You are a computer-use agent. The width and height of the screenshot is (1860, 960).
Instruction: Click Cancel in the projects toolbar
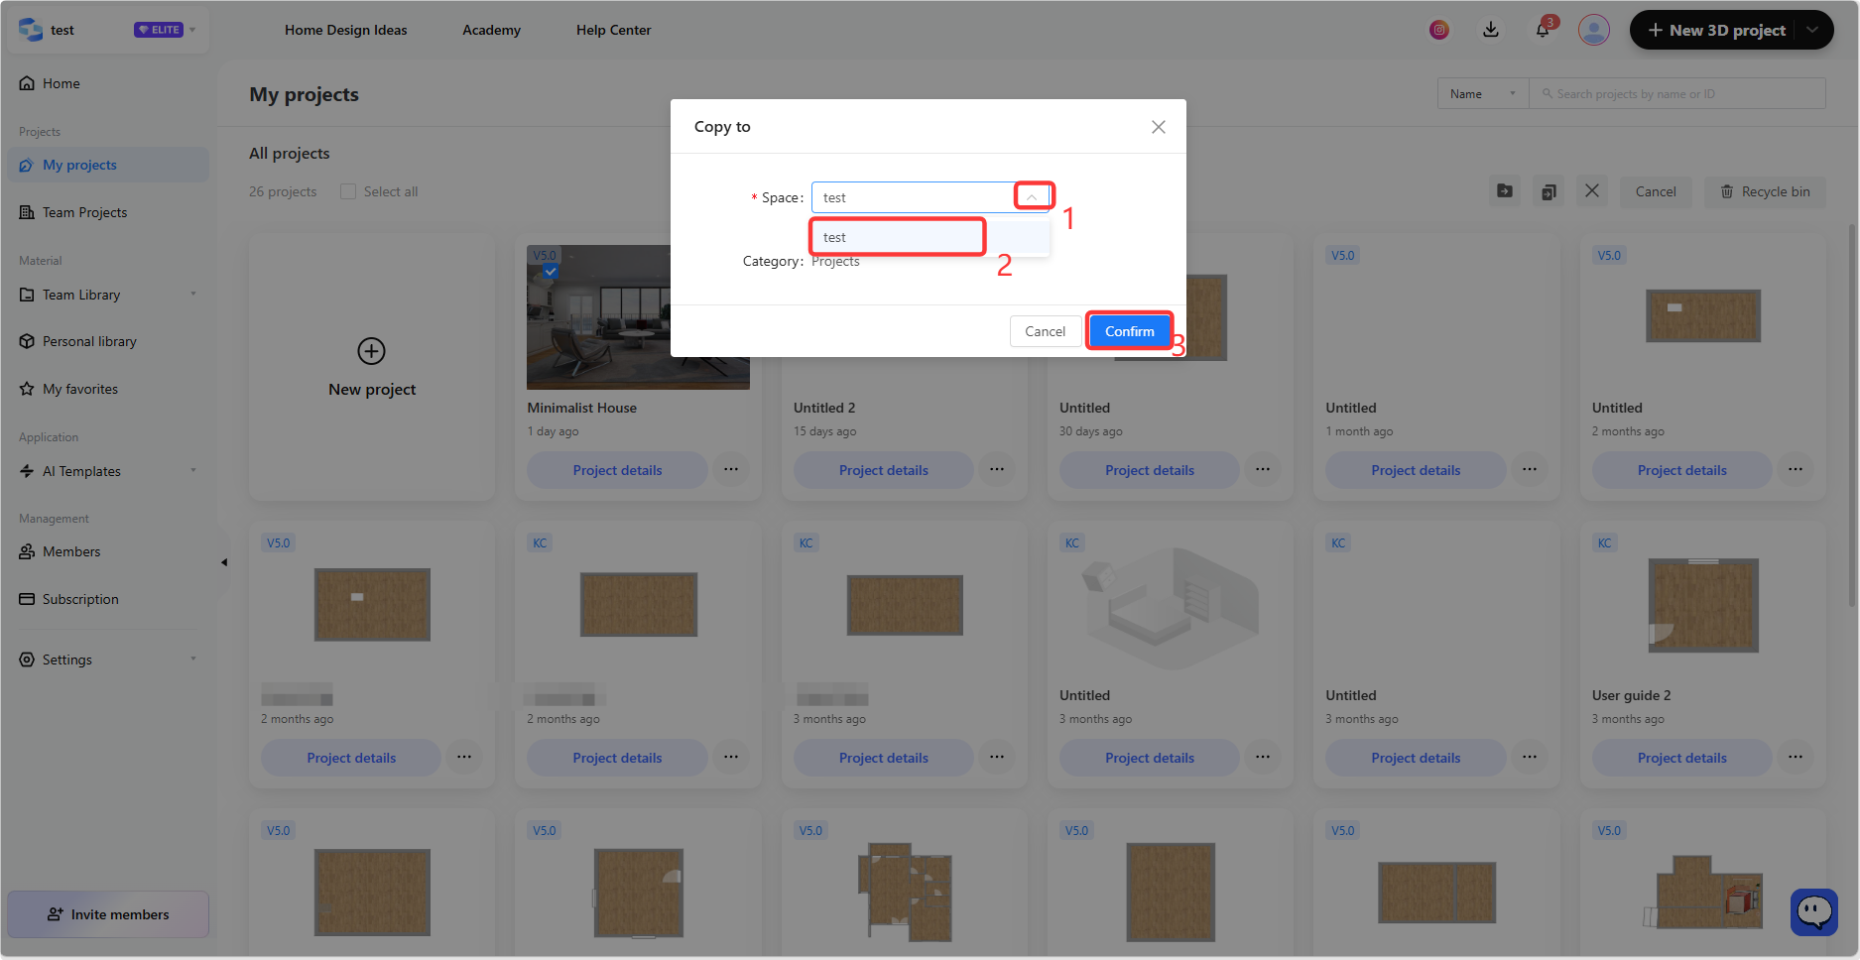pyautogui.click(x=1656, y=191)
